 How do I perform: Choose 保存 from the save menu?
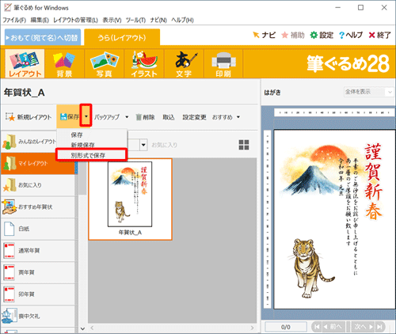click(91, 135)
